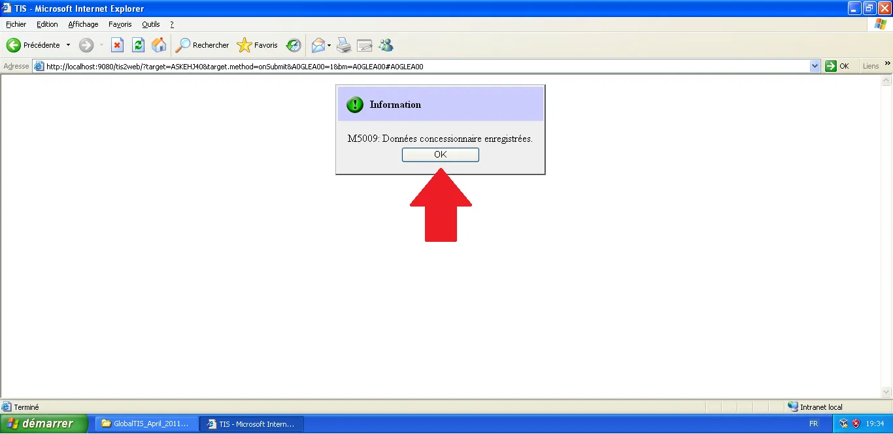The width and height of the screenshot is (893, 434).
Task: Open the Messenger people icon
Action: [386, 45]
